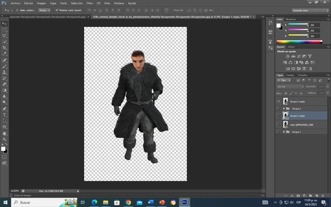Image resolution: width=331 pixels, height=207 pixels.
Task: Add a Curves adjustment
Action: click(299, 56)
